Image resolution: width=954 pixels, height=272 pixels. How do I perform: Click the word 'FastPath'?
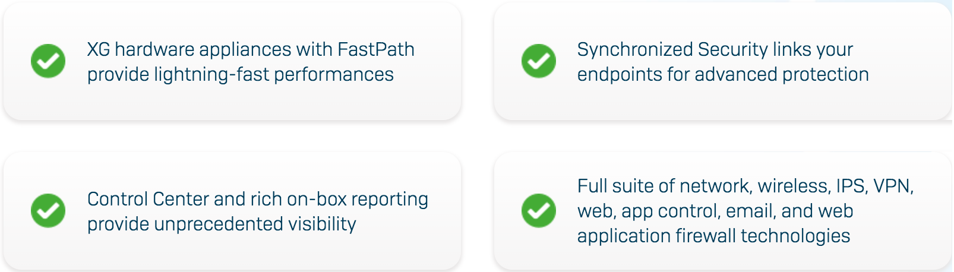376,49
